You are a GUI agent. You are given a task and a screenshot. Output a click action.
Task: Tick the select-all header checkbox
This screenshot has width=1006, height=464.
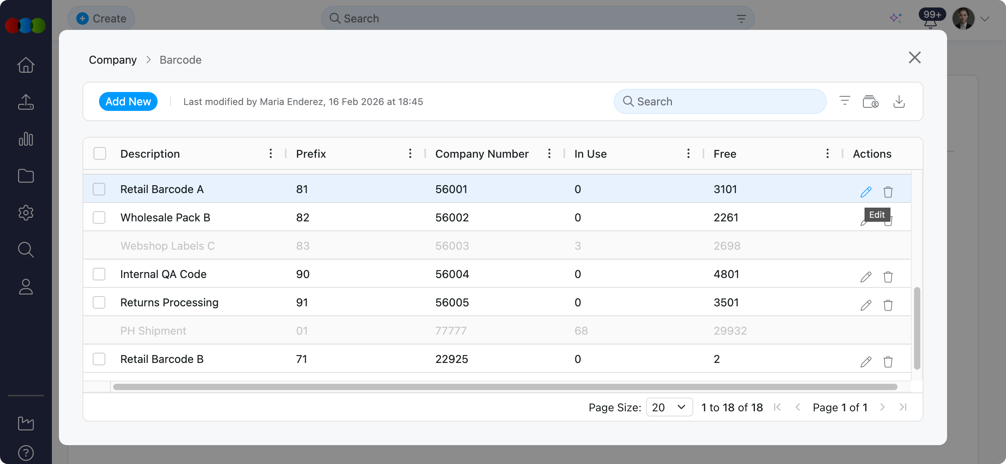click(100, 153)
